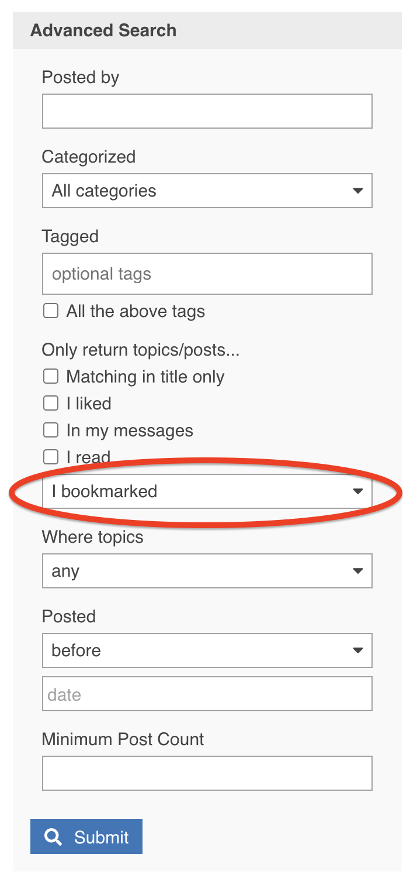Image resolution: width=410 pixels, height=875 pixels.
Task: Expand the I bookmarked select box
Action: click(207, 491)
